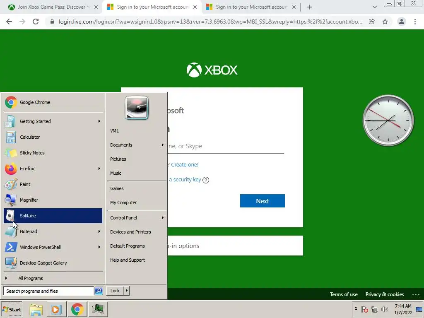
Task: Open the Getting Started icon in Start menu
Action: click(x=10, y=121)
